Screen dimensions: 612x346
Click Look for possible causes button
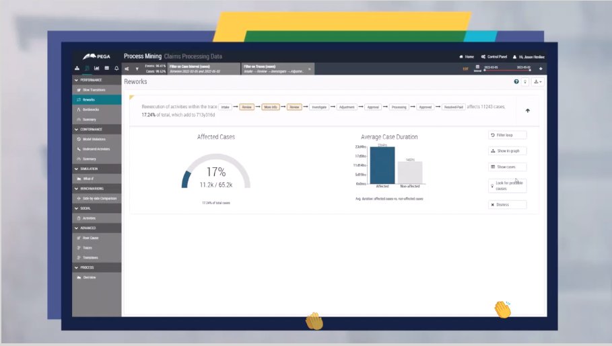tap(507, 185)
